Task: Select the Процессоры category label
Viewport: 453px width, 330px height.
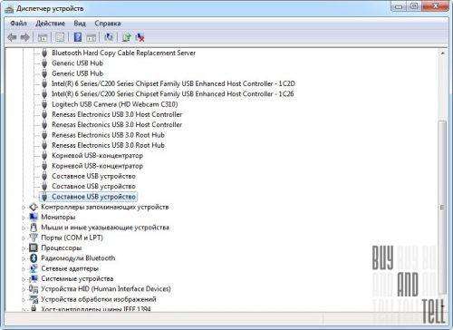Action: pos(62,247)
